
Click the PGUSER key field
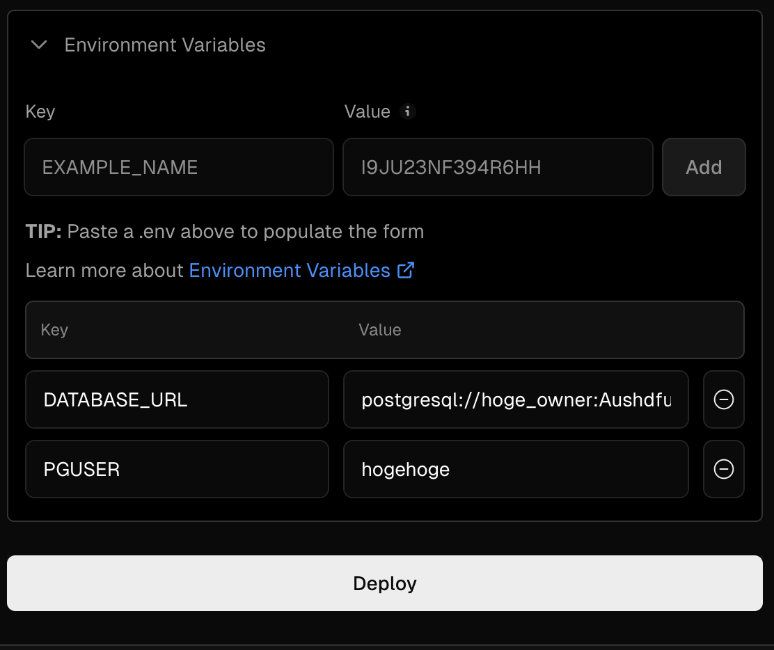coord(177,469)
